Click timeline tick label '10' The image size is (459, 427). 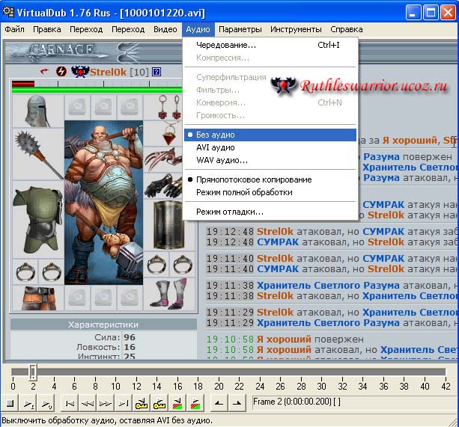coord(115,387)
